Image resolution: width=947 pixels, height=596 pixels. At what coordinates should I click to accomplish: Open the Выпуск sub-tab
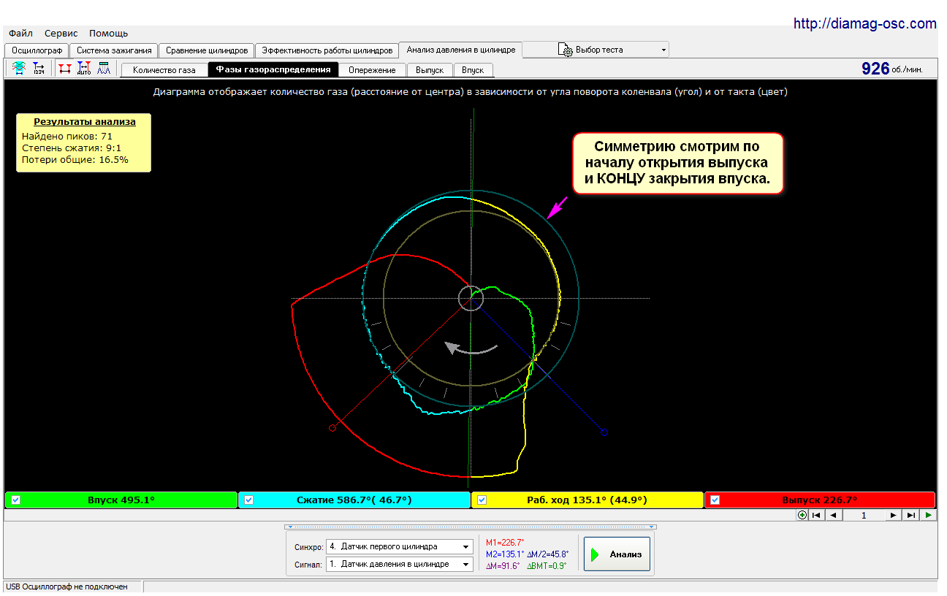[x=430, y=70]
